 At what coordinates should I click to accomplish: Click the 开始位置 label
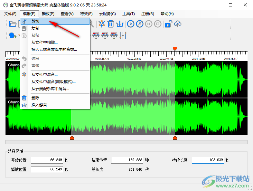click(19, 160)
